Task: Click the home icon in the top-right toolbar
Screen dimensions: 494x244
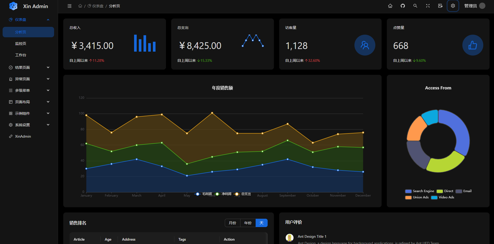Action: [390, 6]
